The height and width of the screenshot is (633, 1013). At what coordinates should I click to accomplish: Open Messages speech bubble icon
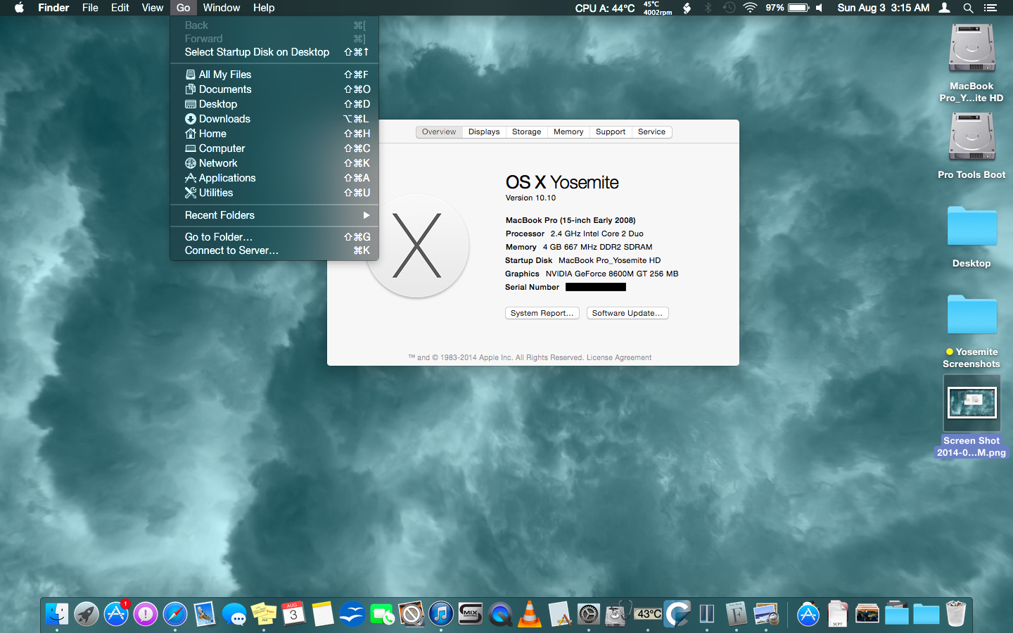(234, 614)
